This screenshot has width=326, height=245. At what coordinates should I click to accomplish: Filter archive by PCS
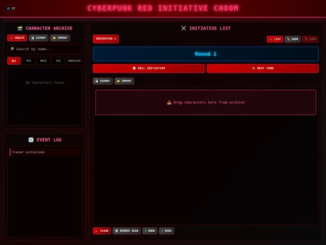pyautogui.click(x=29, y=61)
